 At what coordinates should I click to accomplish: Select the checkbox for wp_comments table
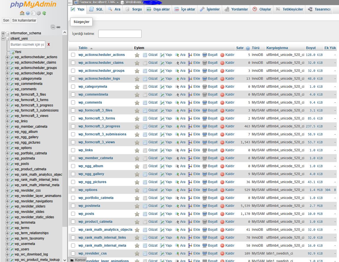coord(73,102)
